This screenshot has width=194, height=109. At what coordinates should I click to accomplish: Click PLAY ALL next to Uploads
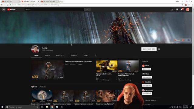[x=43, y=87]
